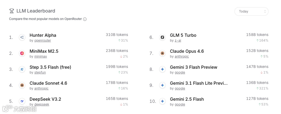Click the trophy icon next to LLM Leaderboard

(x=12, y=11)
